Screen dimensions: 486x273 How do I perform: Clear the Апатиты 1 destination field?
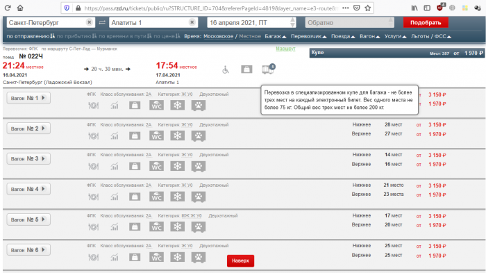(x=192, y=22)
